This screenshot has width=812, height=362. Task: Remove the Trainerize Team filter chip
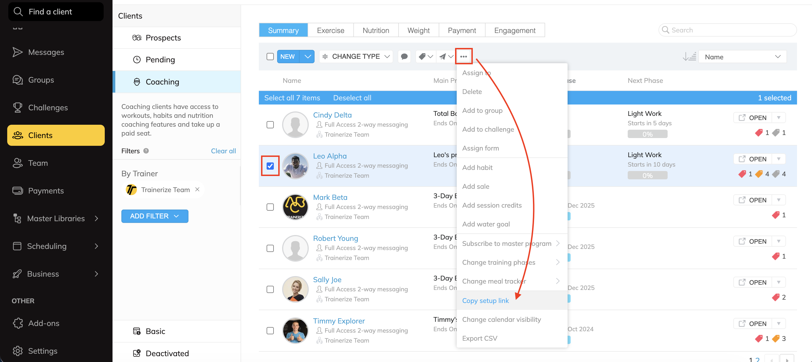[x=197, y=189]
